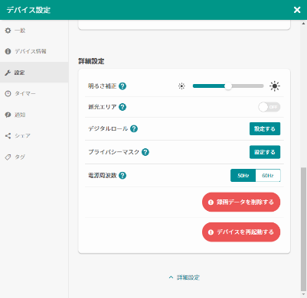Viewport: 307px width, 298px height.
Task: Open the タイマー menu item
Action: point(34,93)
